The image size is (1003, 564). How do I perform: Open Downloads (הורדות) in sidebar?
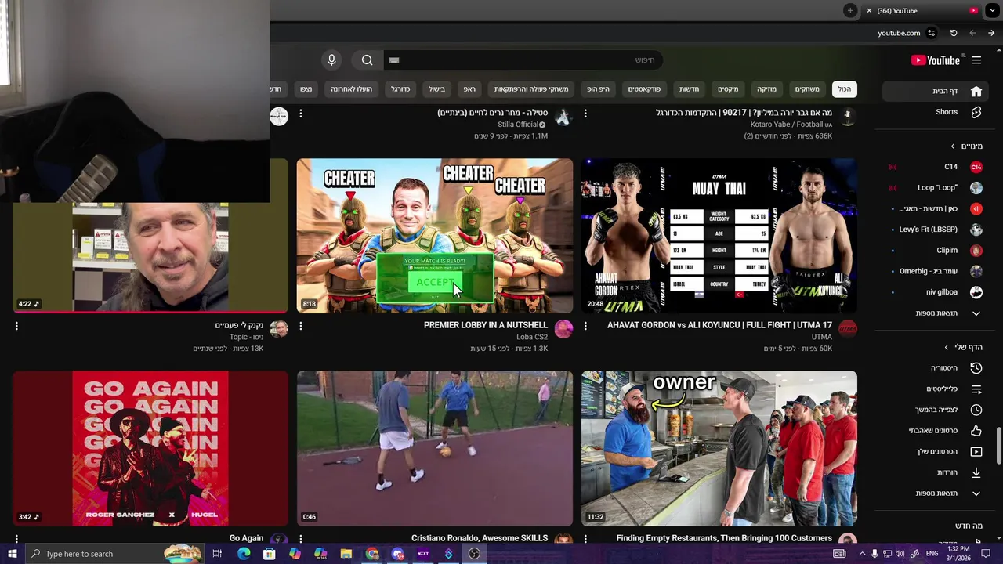pos(935,472)
